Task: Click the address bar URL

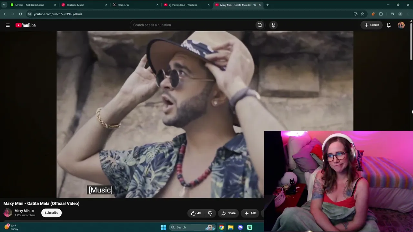Action: coord(58,14)
